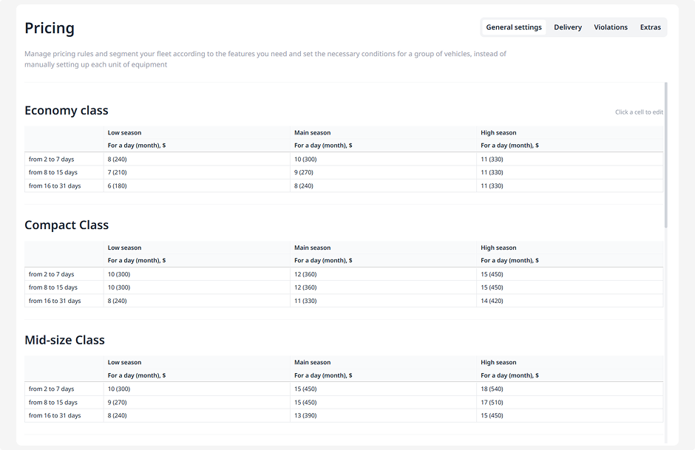Click Compact high season 14 (420) cell
This screenshot has width=695, height=450.
pos(569,301)
